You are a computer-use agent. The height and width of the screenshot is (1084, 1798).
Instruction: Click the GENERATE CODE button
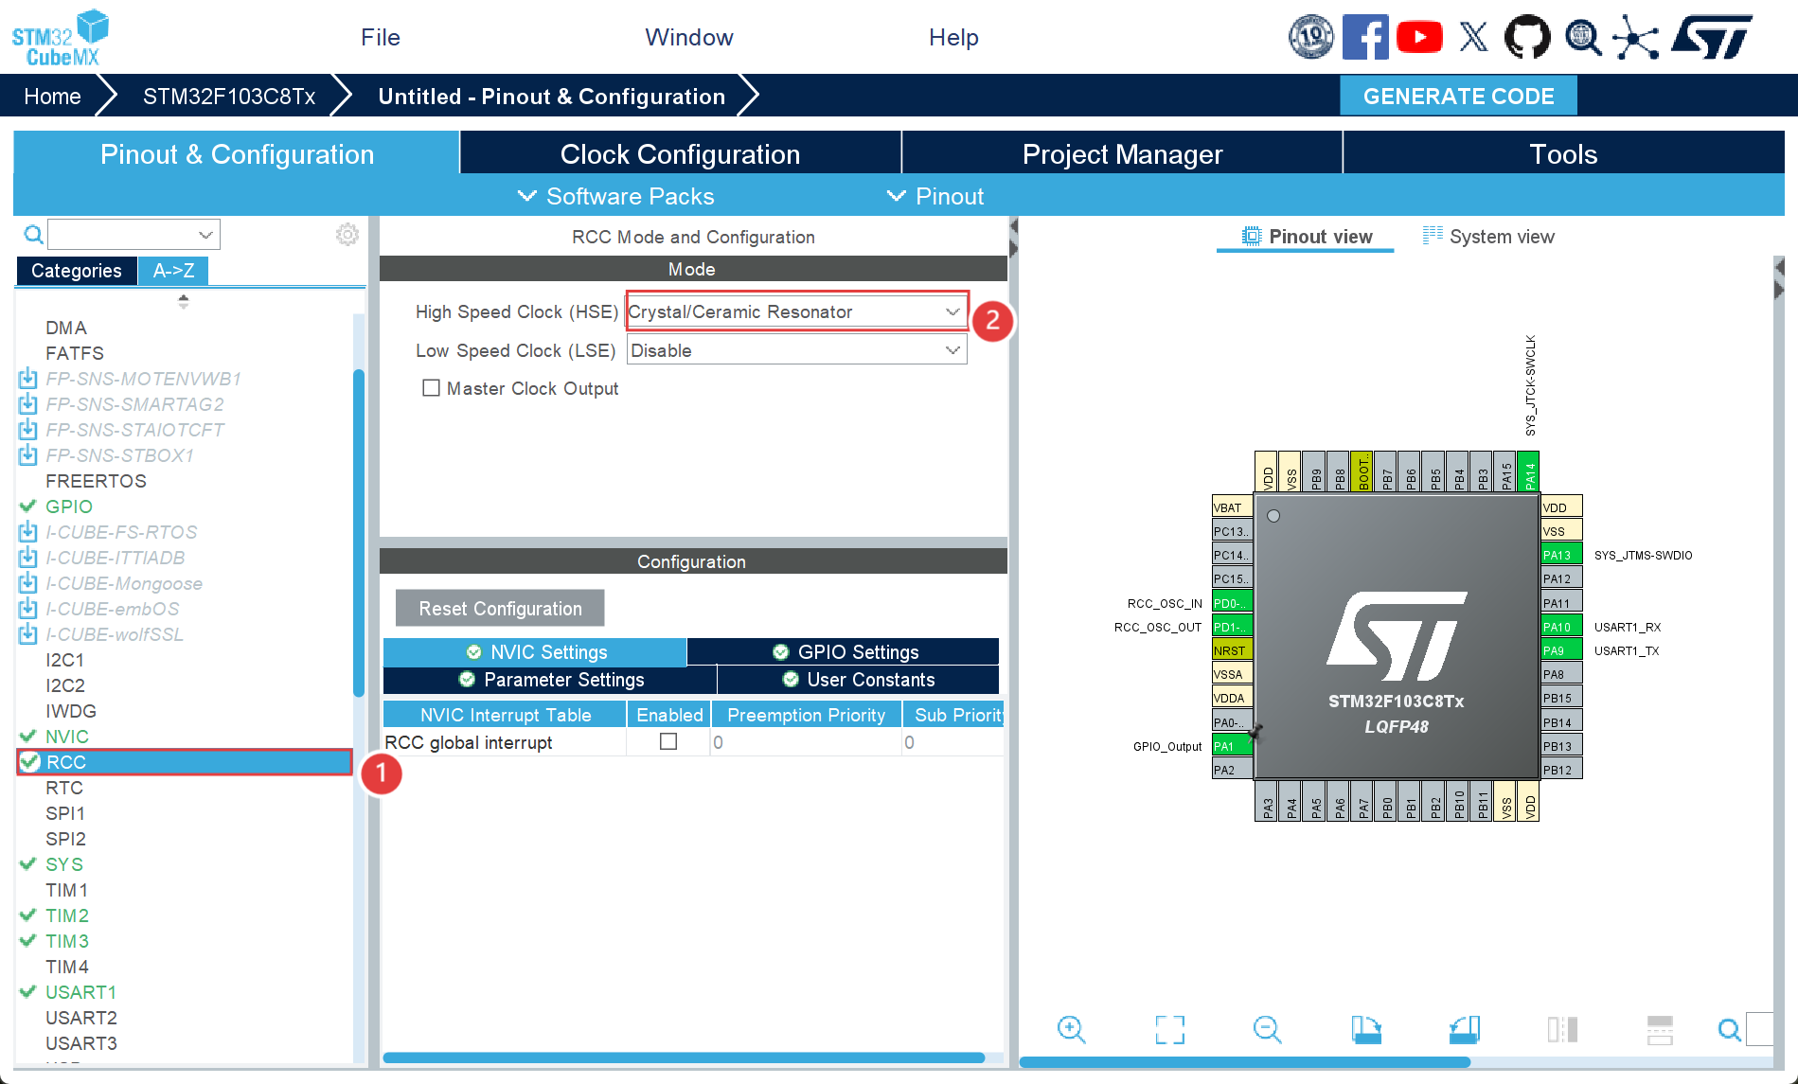click(x=1458, y=96)
